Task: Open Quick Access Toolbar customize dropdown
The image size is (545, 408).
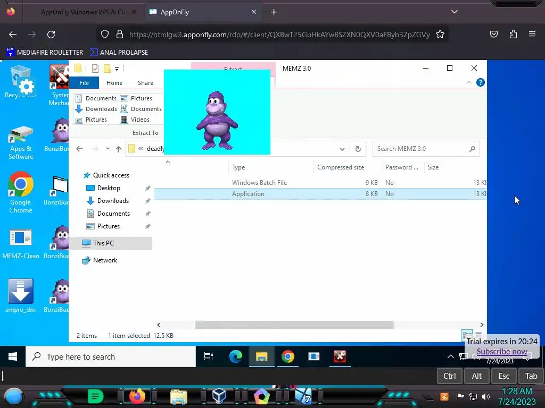Action: [117, 69]
